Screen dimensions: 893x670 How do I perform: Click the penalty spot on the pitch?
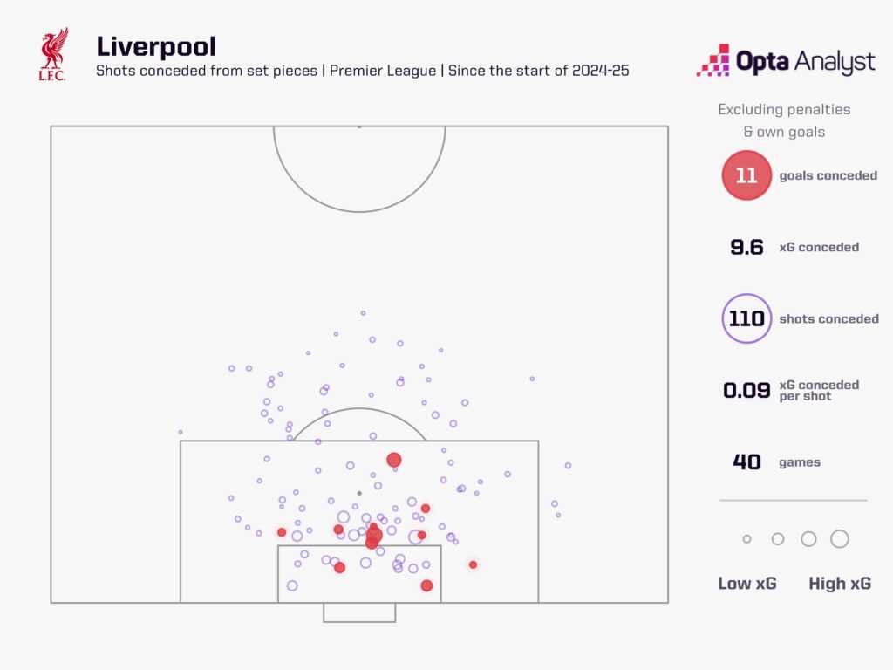[x=359, y=493]
